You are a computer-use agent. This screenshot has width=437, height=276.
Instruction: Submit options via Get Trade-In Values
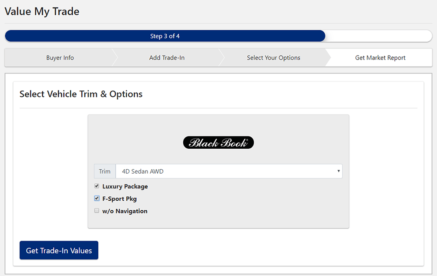59,250
